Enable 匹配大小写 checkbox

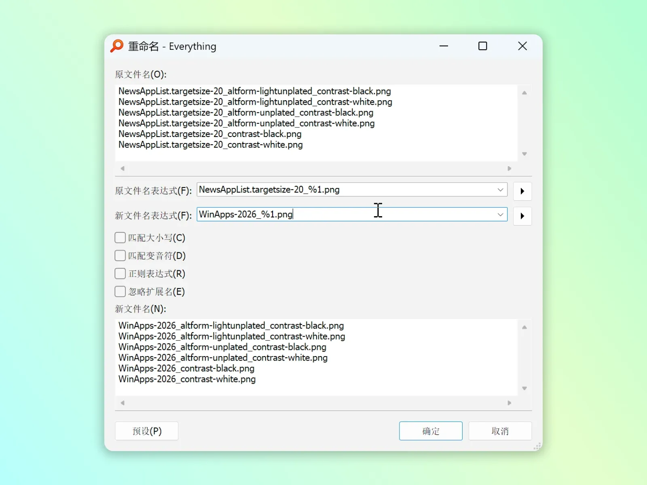[120, 238]
